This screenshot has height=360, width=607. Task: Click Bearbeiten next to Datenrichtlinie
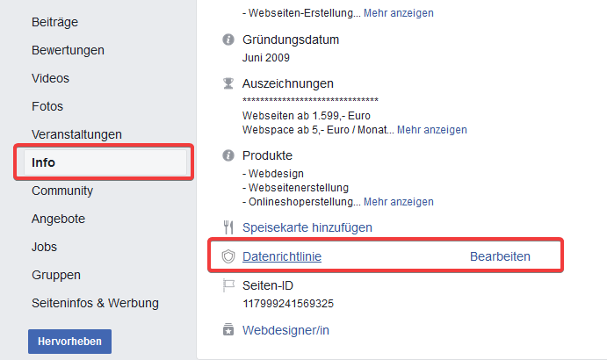(500, 256)
